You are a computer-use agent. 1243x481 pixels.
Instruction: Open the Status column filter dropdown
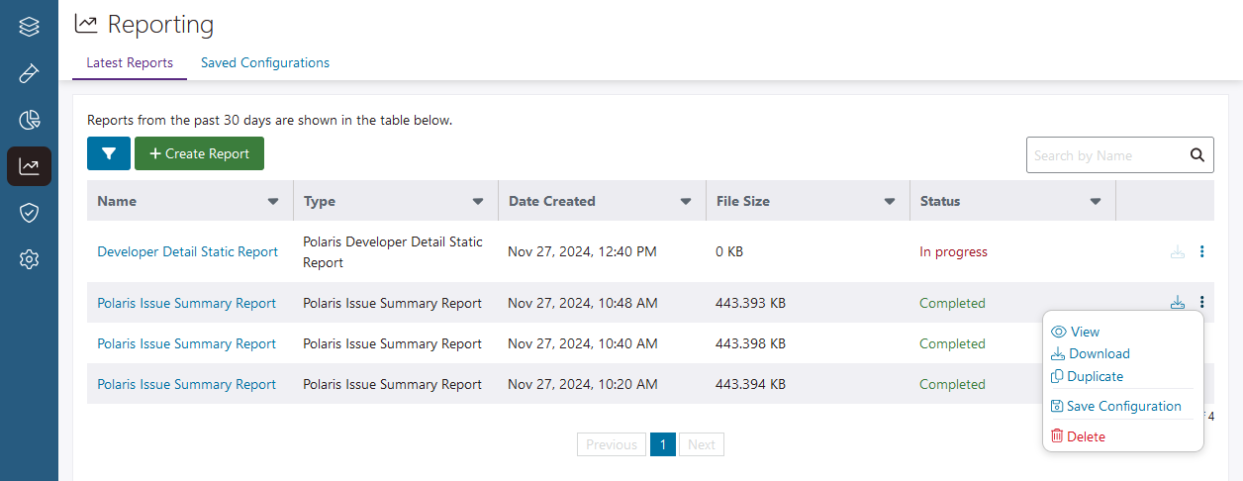[x=1096, y=201]
